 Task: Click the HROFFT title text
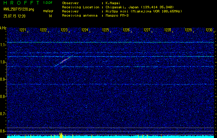[22, 3]
